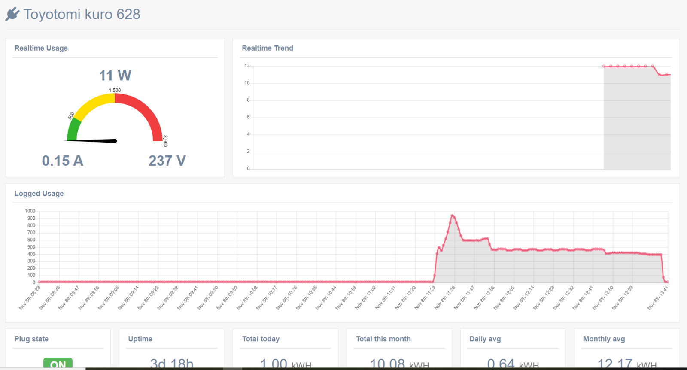This screenshot has height=370, width=687.
Task: Toggle the ON plug state button
Action: [58, 363]
